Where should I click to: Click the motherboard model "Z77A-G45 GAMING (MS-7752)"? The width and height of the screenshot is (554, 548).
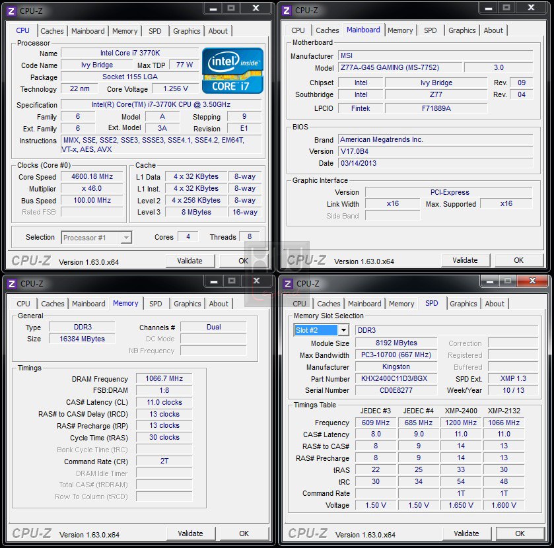pos(400,67)
